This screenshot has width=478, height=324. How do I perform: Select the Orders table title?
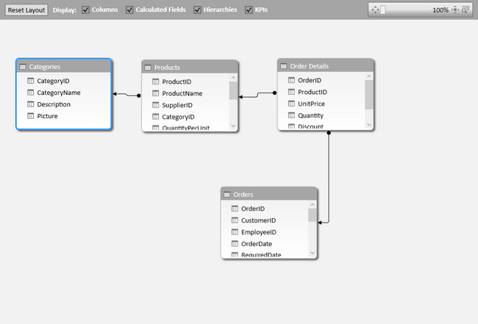click(243, 194)
